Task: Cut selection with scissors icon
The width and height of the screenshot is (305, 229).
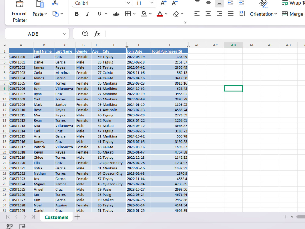Action: pyautogui.click(x=55, y=3)
